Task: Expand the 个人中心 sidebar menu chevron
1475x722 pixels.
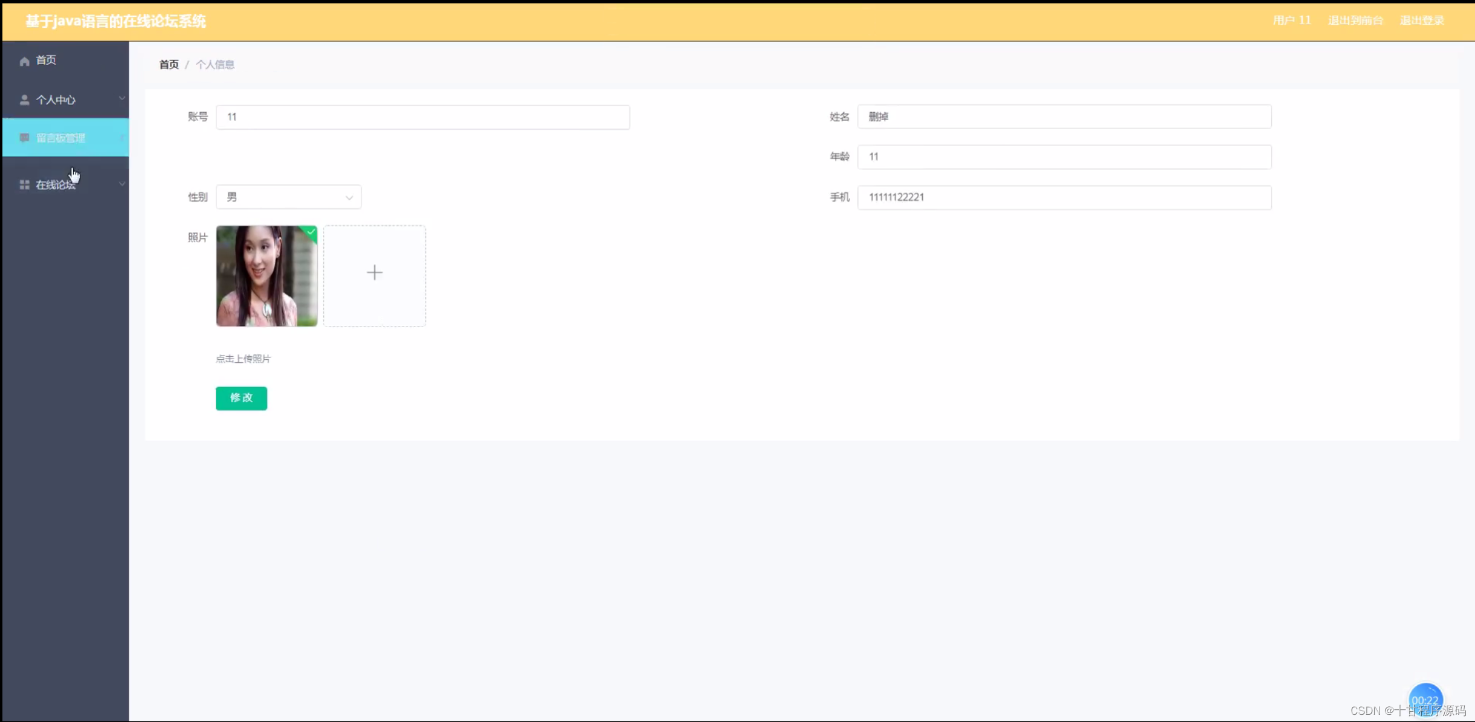Action: pos(123,98)
